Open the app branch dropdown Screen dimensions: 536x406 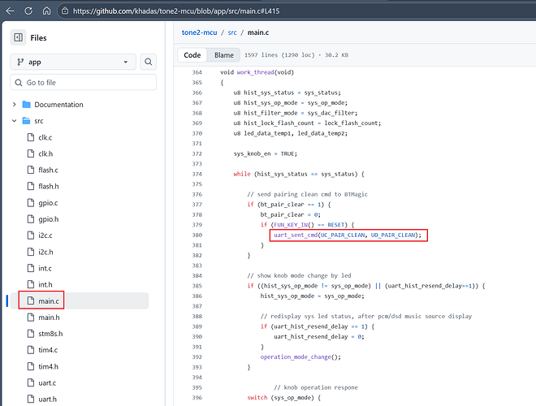click(x=72, y=62)
